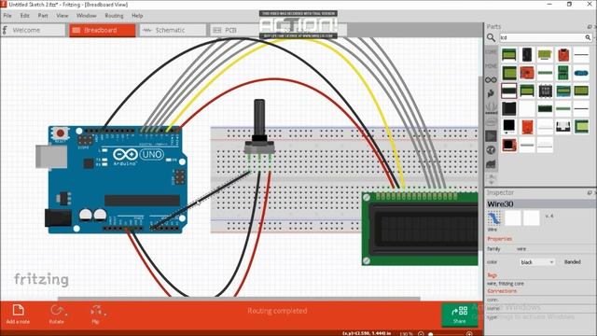The width and height of the screenshot is (597, 336).
Task: Select the Arduino parts bin infinity icon
Action: pos(491,80)
